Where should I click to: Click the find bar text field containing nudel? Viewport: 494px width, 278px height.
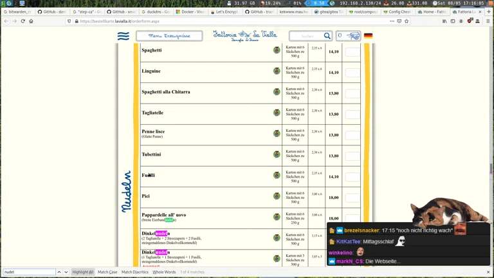tap(29, 272)
